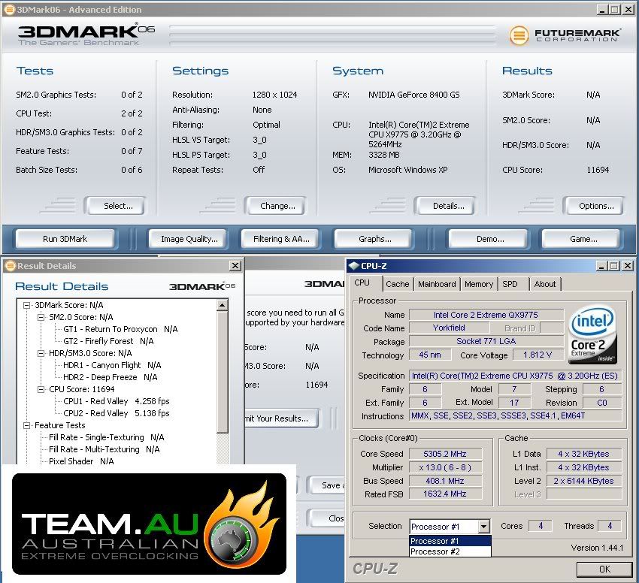Click the Select... button under Tests

(115, 206)
